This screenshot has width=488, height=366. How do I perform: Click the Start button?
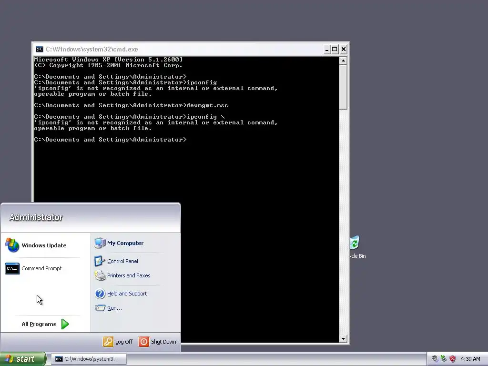[22, 359]
